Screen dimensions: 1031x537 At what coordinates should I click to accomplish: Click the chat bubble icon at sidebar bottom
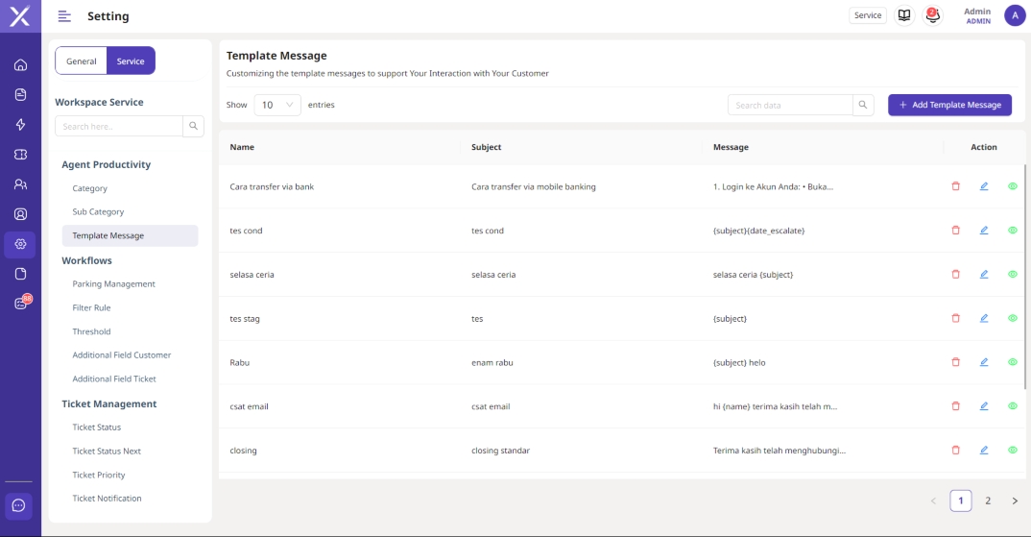click(19, 505)
